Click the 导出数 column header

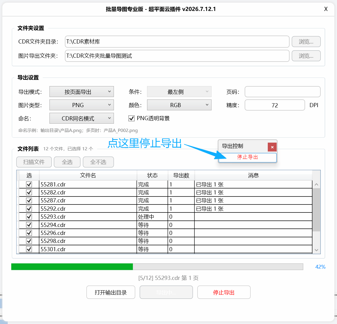point(181,175)
